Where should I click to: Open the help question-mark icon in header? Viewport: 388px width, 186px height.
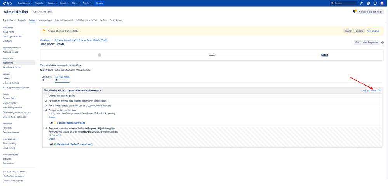pos(368,3)
